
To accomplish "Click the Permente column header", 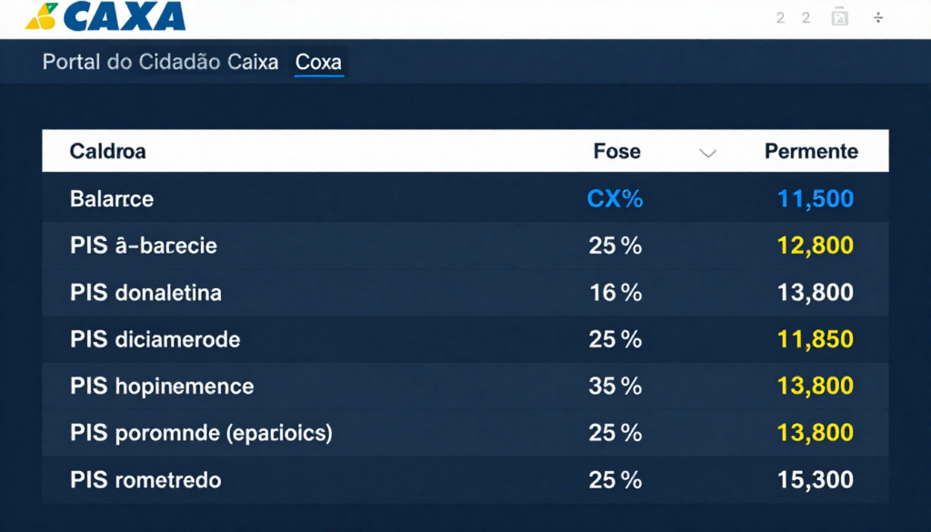I will 811,151.
